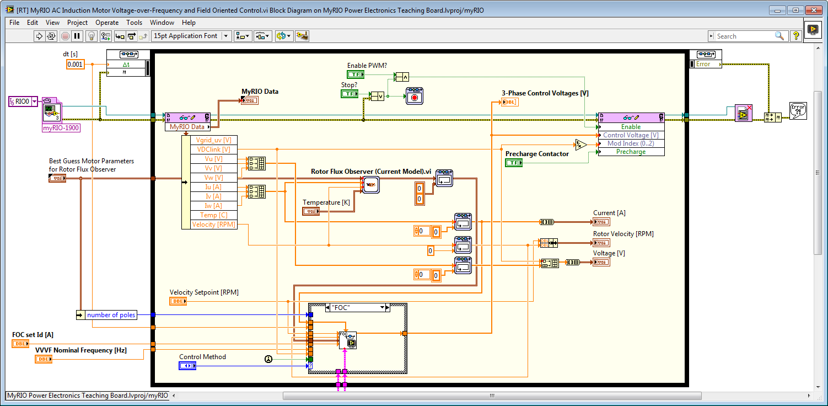Open the Help menu
Screen dimensions: 828x406
pyautogui.click(x=189, y=23)
